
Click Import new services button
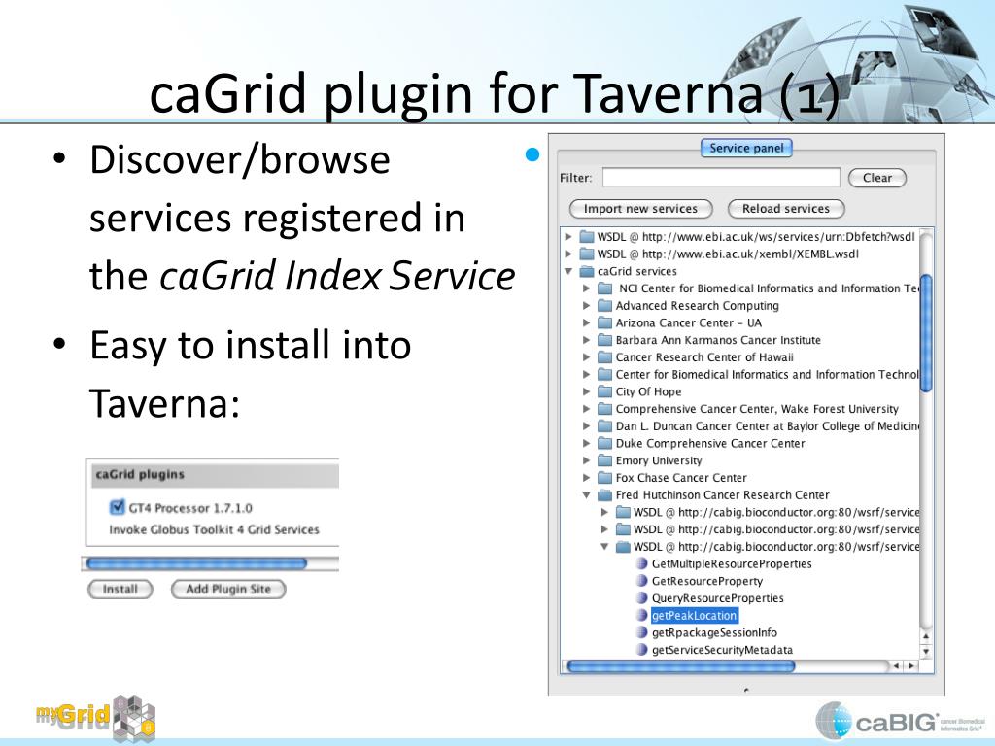641,209
